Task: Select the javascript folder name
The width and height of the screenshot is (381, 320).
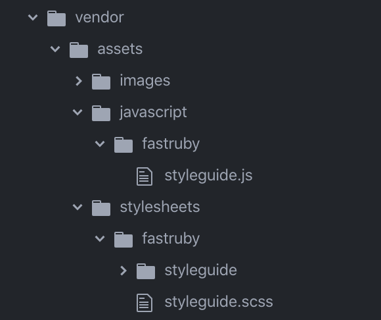Action: (153, 113)
